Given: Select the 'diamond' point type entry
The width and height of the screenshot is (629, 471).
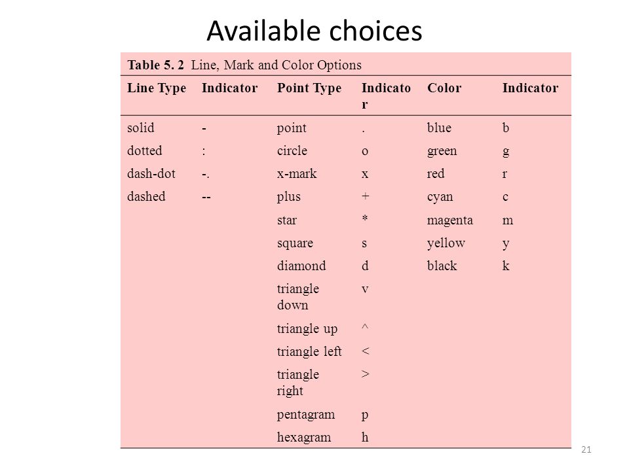Looking at the screenshot, I should tap(301, 266).
